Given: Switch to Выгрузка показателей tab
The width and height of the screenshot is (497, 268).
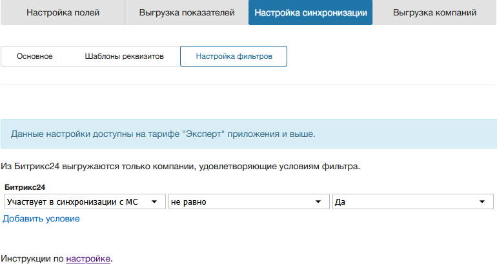Looking at the screenshot, I should (x=187, y=13).
